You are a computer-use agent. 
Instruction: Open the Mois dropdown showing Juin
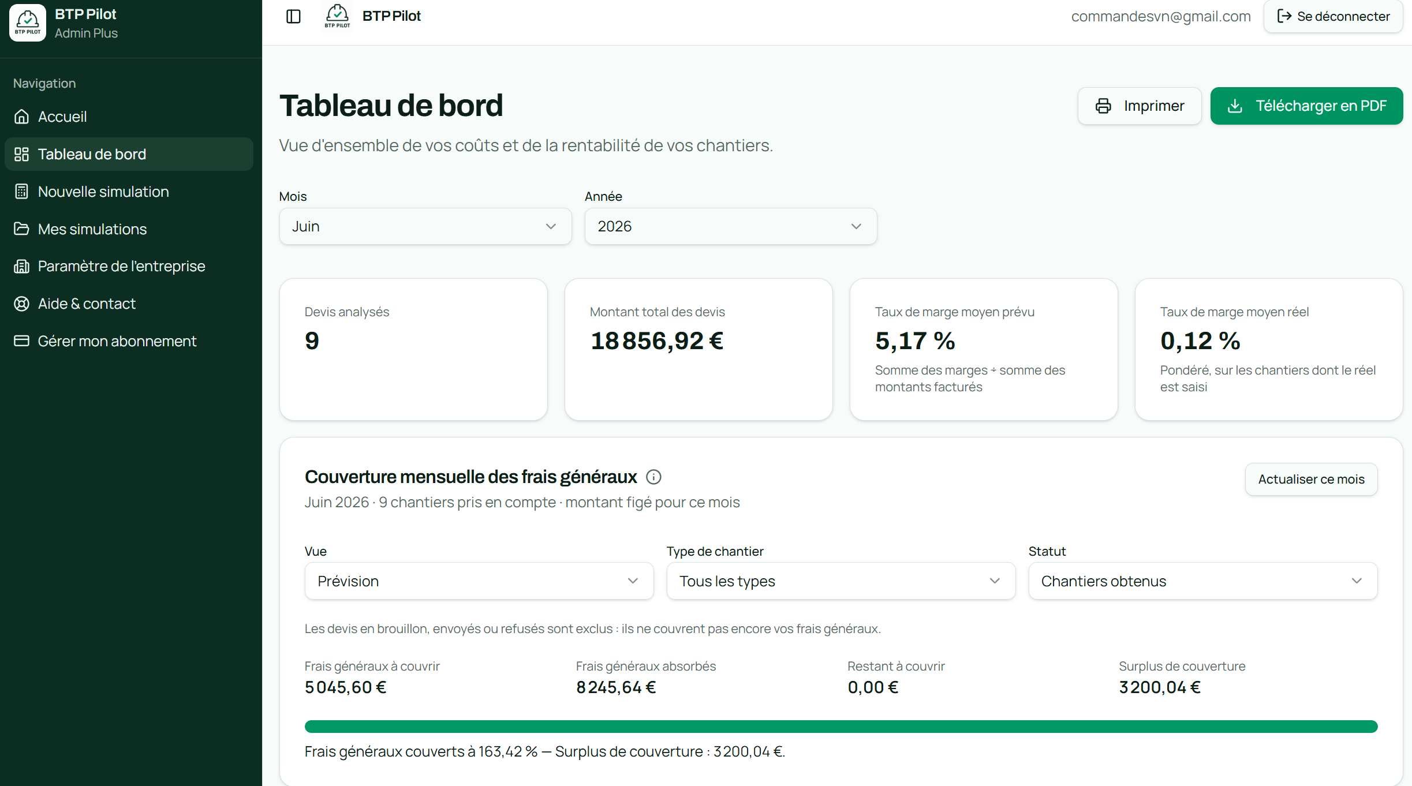coord(425,226)
